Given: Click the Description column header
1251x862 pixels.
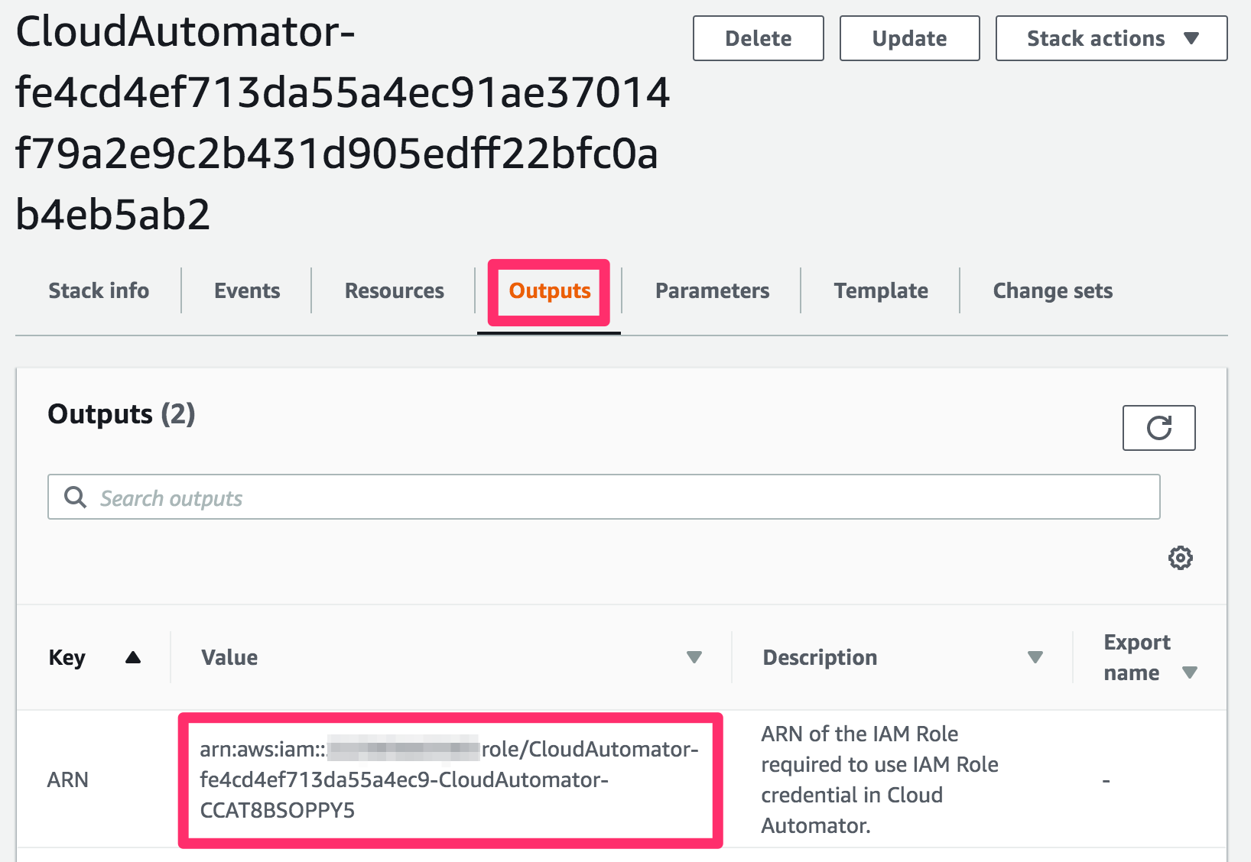Looking at the screenshot, I should (820, 657).
